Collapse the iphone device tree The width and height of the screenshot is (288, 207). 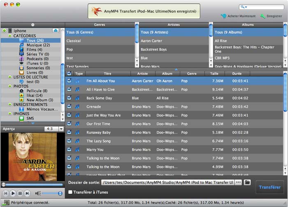4,31
